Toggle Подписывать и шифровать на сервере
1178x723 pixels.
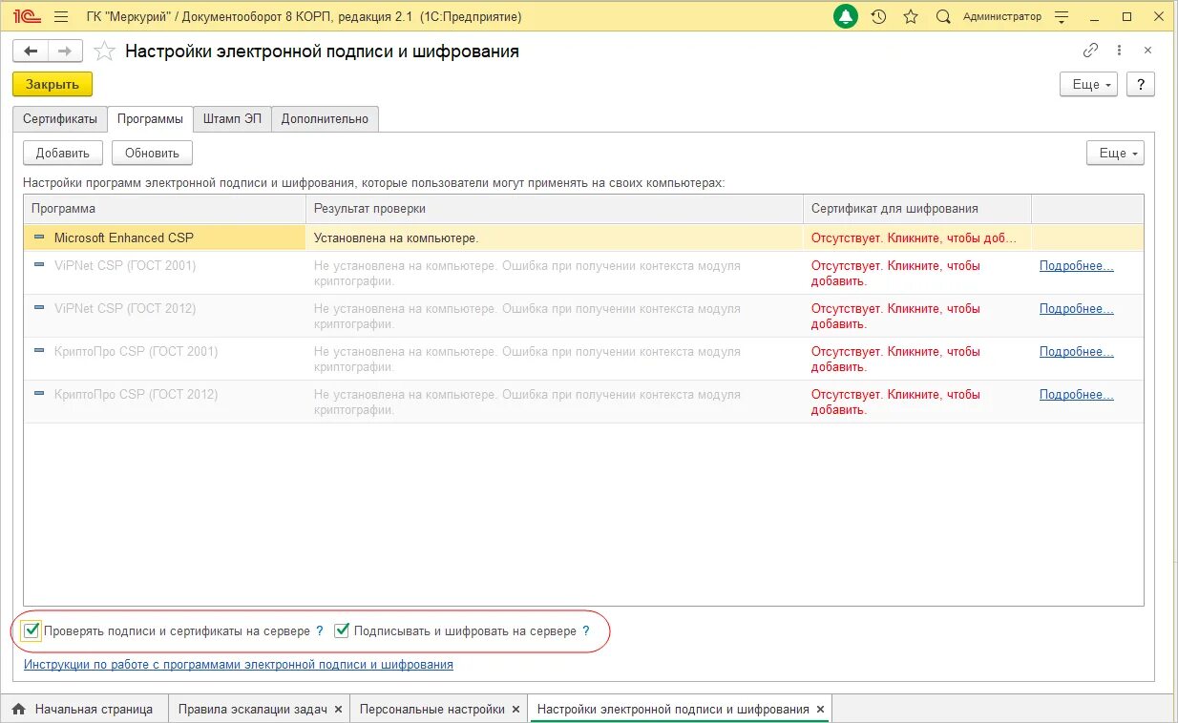[x=342, y=630]
